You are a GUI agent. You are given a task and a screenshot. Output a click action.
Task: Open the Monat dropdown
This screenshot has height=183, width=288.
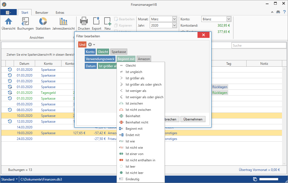tap(174, 19)
